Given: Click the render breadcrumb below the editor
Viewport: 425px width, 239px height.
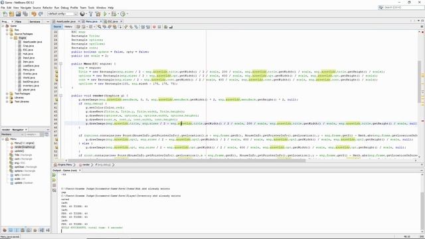Looking at the screenshot, I should (86, 165).
